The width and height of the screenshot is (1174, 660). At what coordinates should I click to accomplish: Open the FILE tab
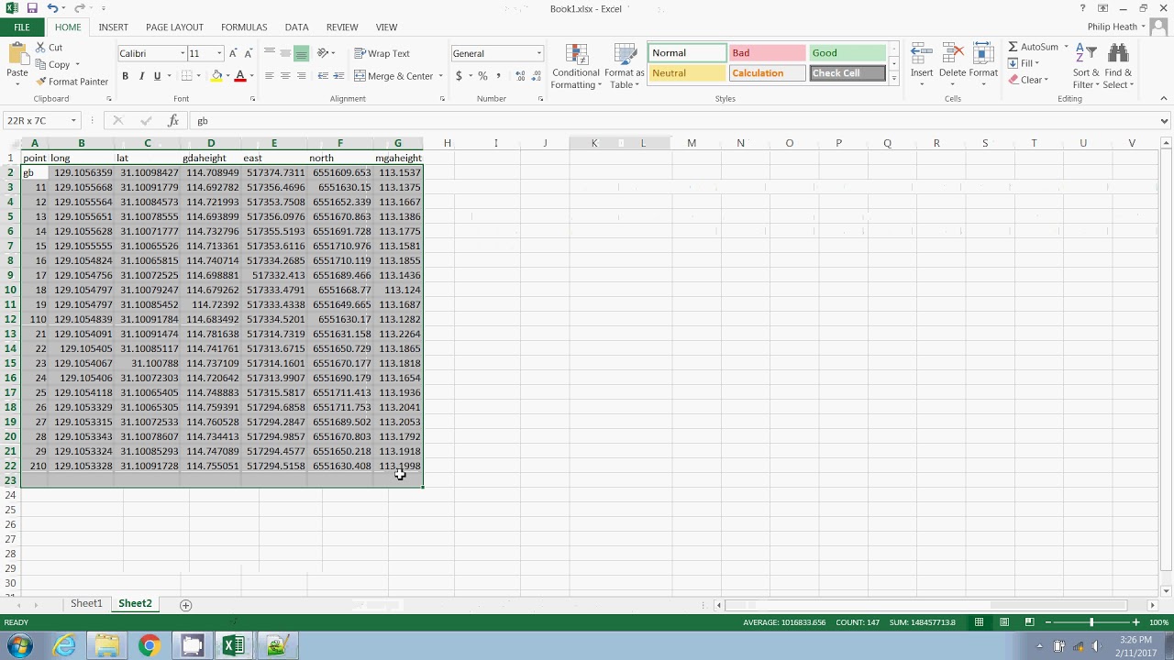(x=21, y=27)
